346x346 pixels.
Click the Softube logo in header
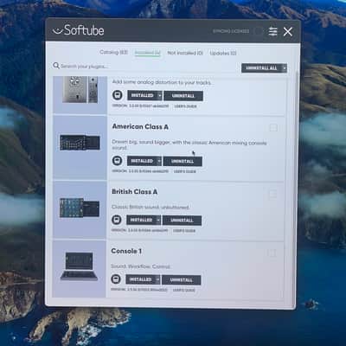pyautogui.click(x=78, y=30)
